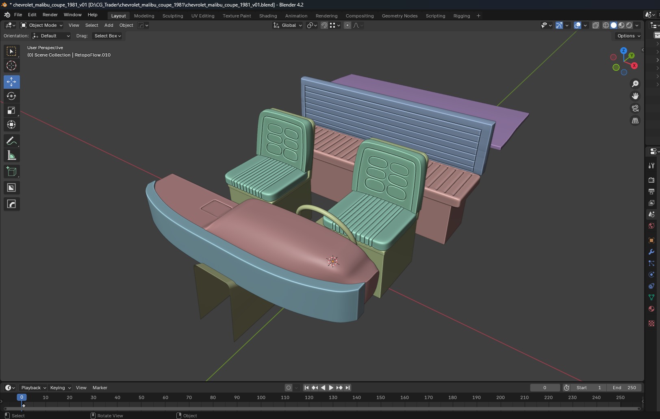Open the Object Mode dropdown
660x419 pixels.
tap(42, 25)
